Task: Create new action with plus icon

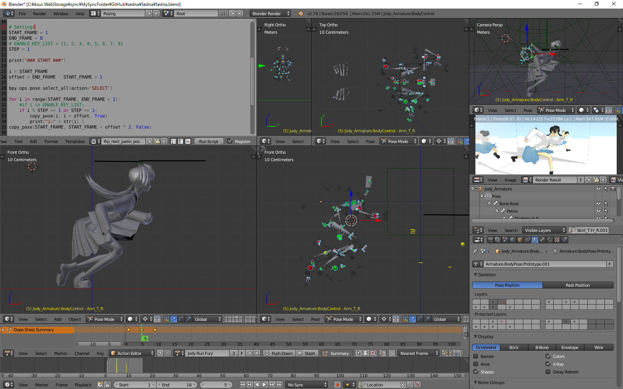Action: click(250, 353)
